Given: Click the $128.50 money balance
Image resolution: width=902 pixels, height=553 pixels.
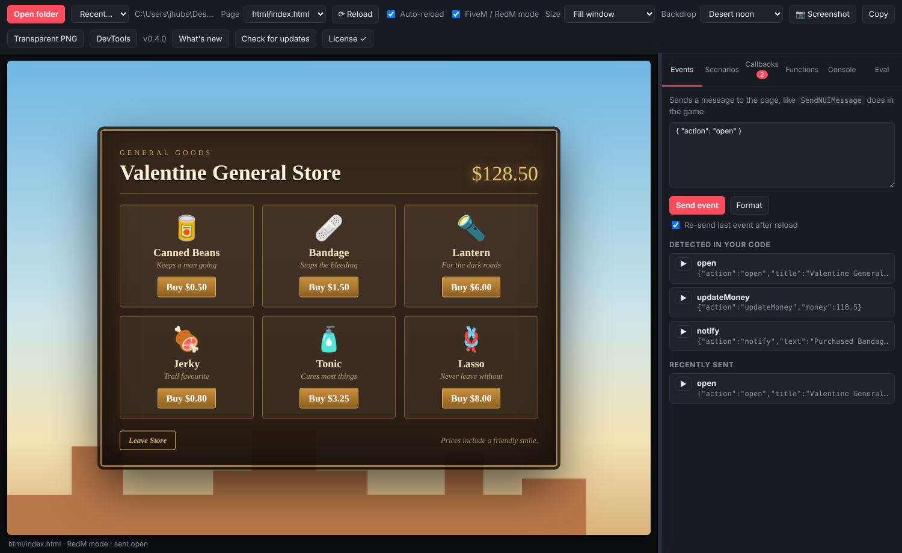Looking at the screenshot, I should tap(505, 174).
